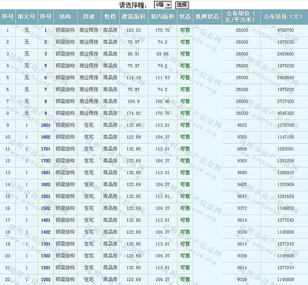Select room number 1701 link

point(46,149)
